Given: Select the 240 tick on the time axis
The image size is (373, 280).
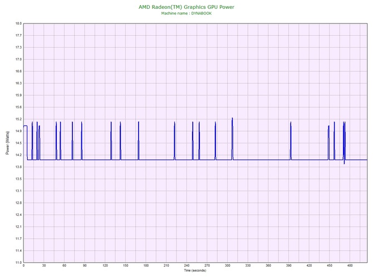Looking at the screenshot, I should click(x=186, y=266).
